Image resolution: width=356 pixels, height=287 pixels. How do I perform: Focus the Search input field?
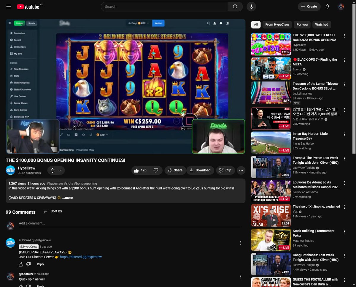click(x=164, y=7)
